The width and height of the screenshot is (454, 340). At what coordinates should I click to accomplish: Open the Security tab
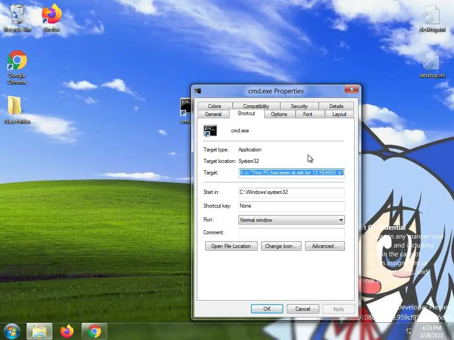[x=299, y=106]
